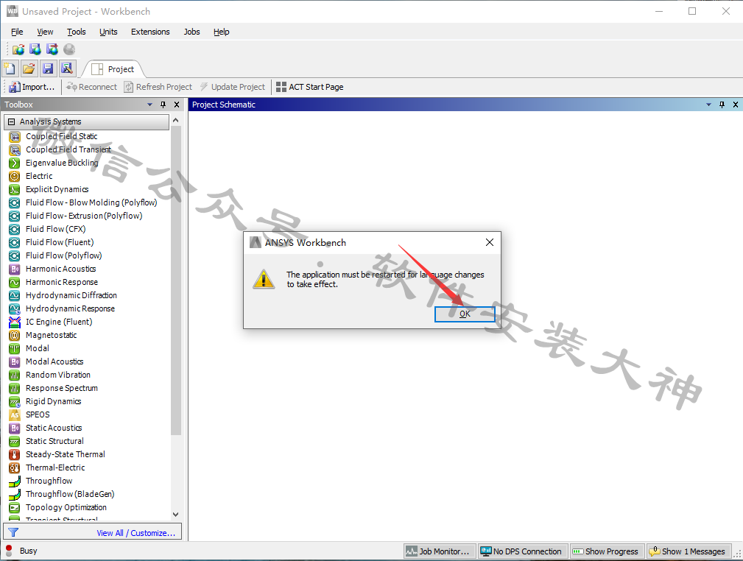Click the No DPS Connection button

(523, 551)
